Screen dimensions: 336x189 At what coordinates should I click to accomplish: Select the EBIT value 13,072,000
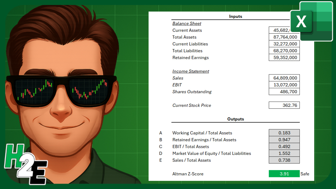pos(284,85)
